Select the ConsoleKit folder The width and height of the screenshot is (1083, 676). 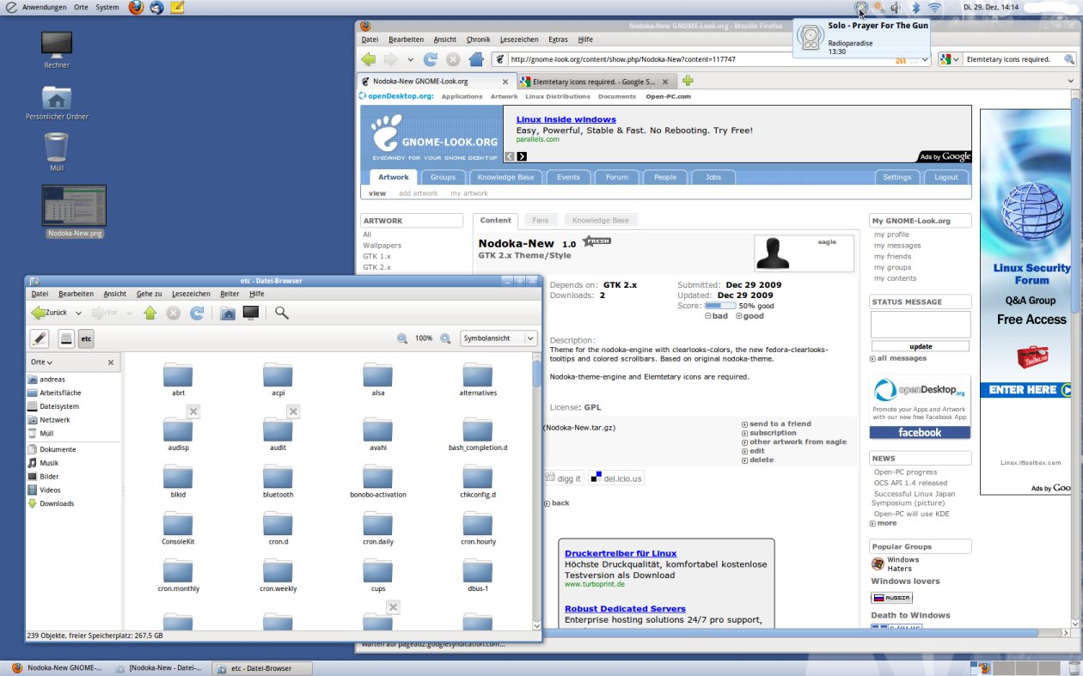tap(178, 528)
